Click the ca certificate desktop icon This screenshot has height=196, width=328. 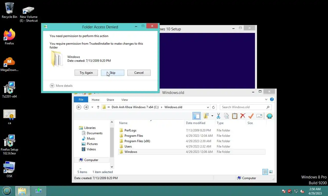(x=9, y=117)
